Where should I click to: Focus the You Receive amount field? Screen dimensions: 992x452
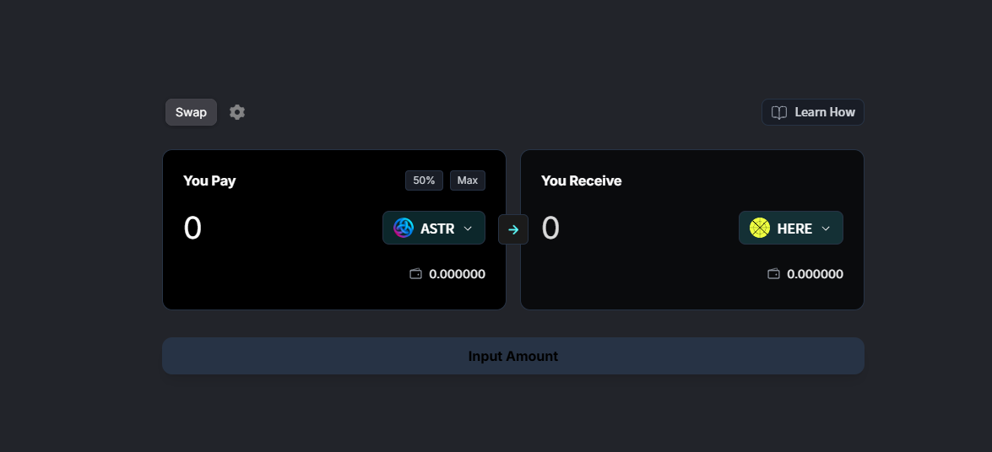coord(636,228)
